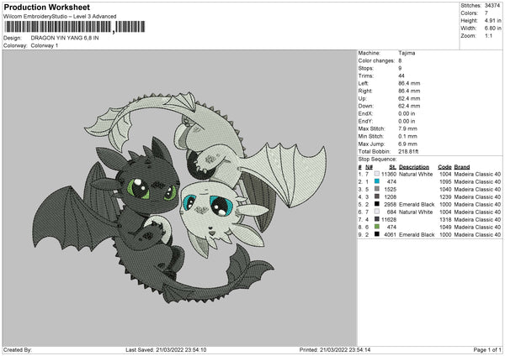
Task: Click the Natural White swatch in row 1
Action: click(377, 174)
